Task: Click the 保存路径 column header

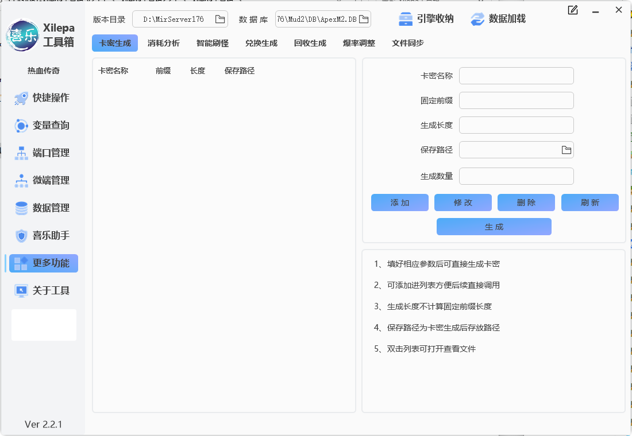Action: tap(240, 71)
